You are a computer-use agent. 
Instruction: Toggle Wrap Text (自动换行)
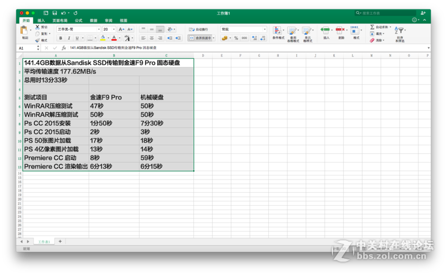coord(198,29)
